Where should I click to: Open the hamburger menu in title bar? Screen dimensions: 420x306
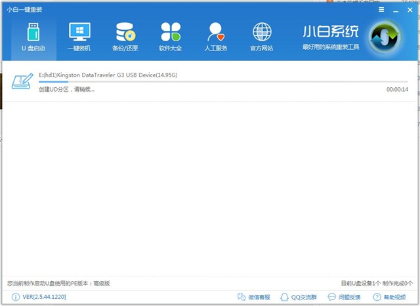click(381, 10)
